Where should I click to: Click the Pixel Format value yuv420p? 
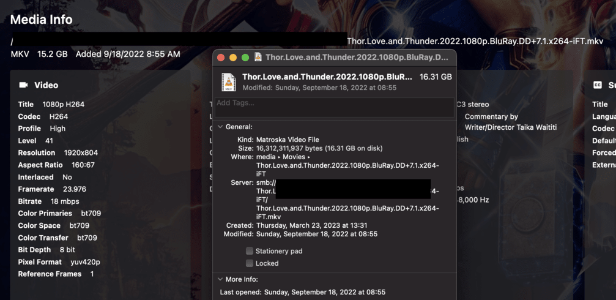click(85, 262)
